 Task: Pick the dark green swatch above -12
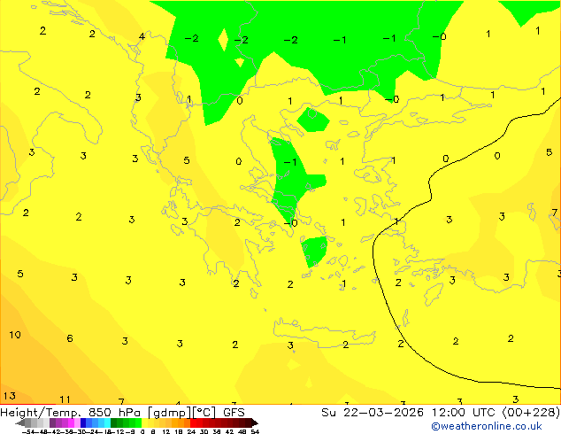(x=113, y=423)
